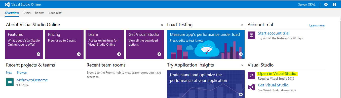Screen dimensions: 341x98
Task: Switch to the Users tab
Action: [27, 13]
